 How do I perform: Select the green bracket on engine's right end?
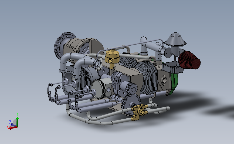(x=174, y=84)
